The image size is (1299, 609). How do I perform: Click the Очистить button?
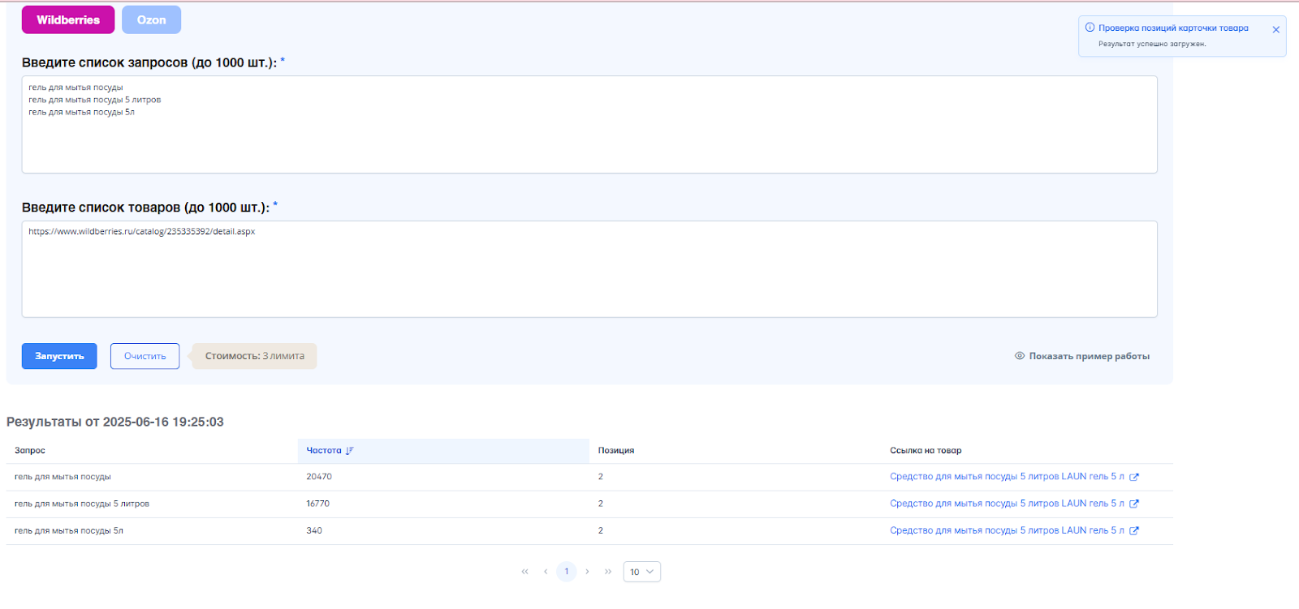click(x=145, y=356)
